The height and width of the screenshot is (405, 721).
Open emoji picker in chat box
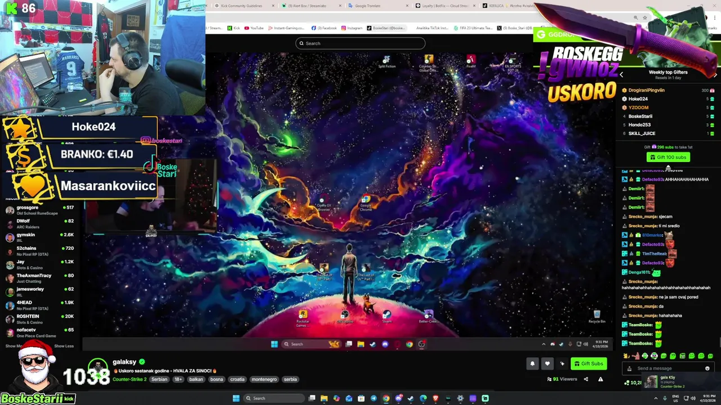(x=707, y=368)
